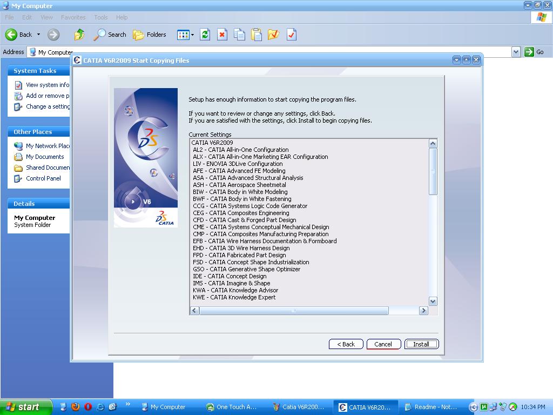Go back with the setup's < Back button
553x415 pixels.
pyautogui.click(x=346, y=344)
